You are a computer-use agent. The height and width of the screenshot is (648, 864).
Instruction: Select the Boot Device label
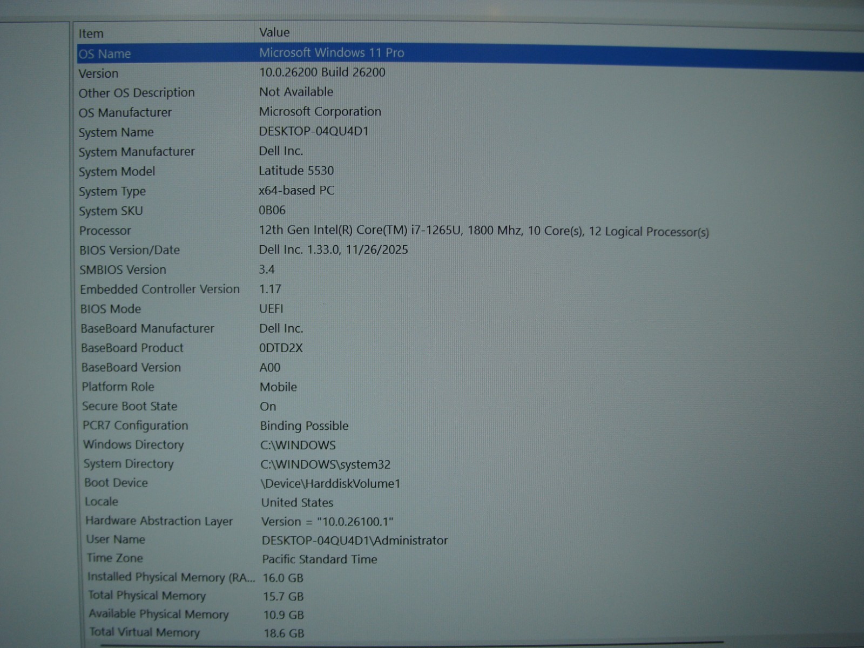point(116,483)
